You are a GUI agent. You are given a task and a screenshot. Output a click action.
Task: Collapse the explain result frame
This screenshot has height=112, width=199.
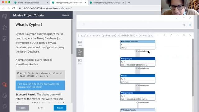[177, 35]
